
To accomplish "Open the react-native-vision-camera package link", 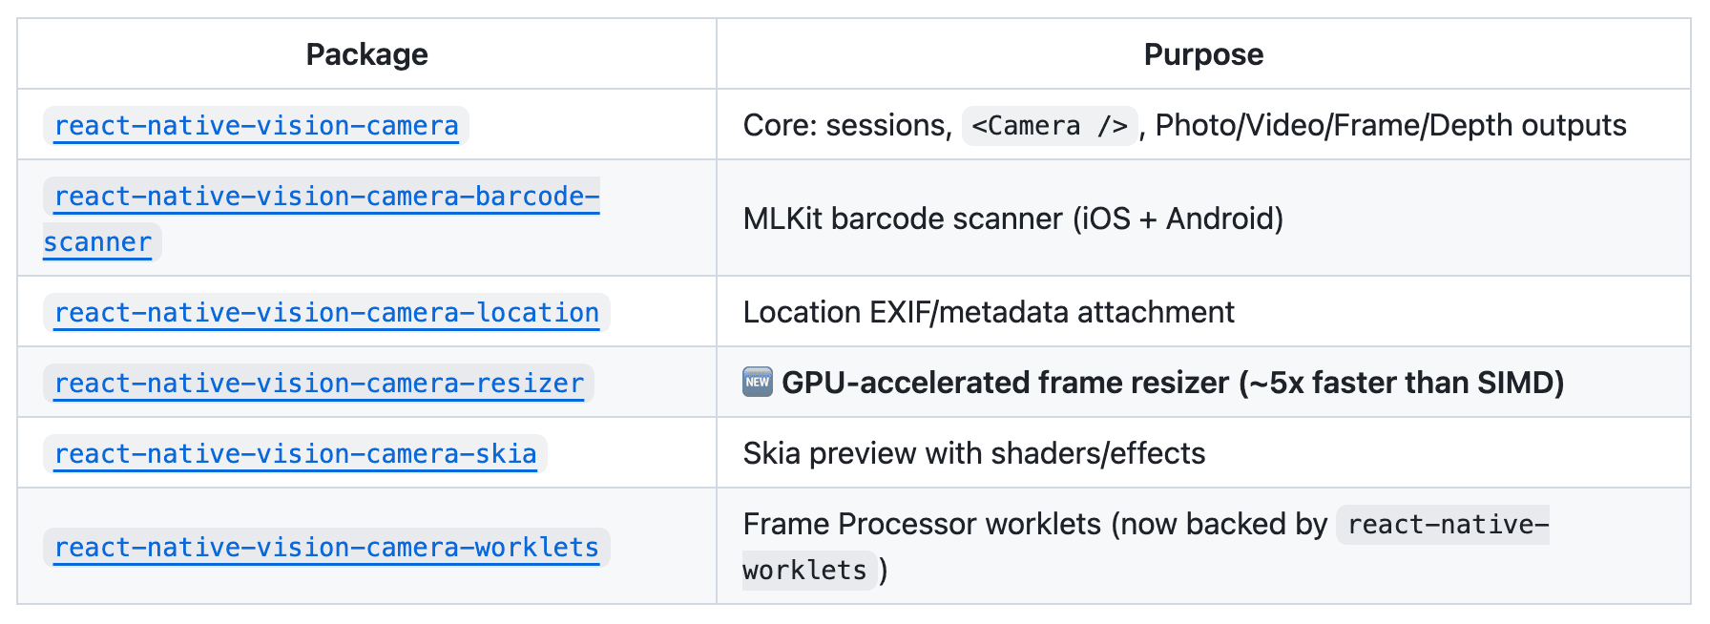I will click(256, 126).
